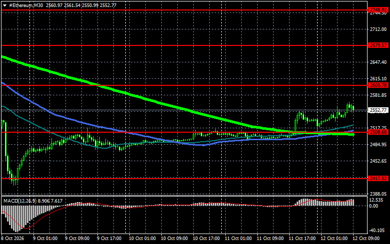Click the 10 Oct 17:00 time label

coord(206,239)
